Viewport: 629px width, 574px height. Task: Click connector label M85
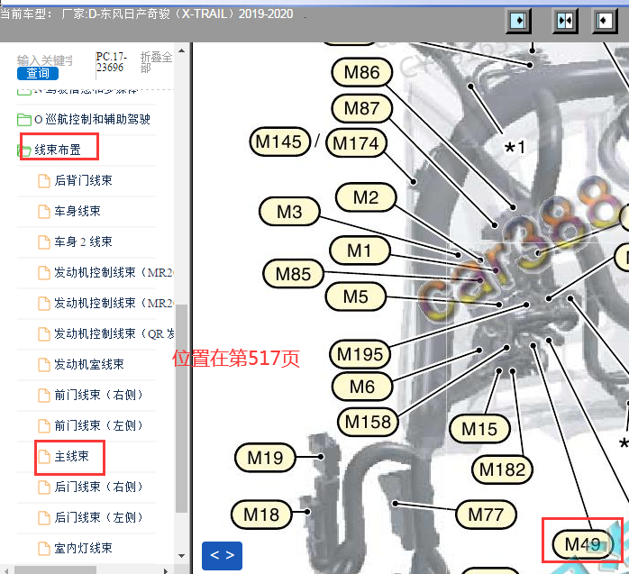(293, 274)
